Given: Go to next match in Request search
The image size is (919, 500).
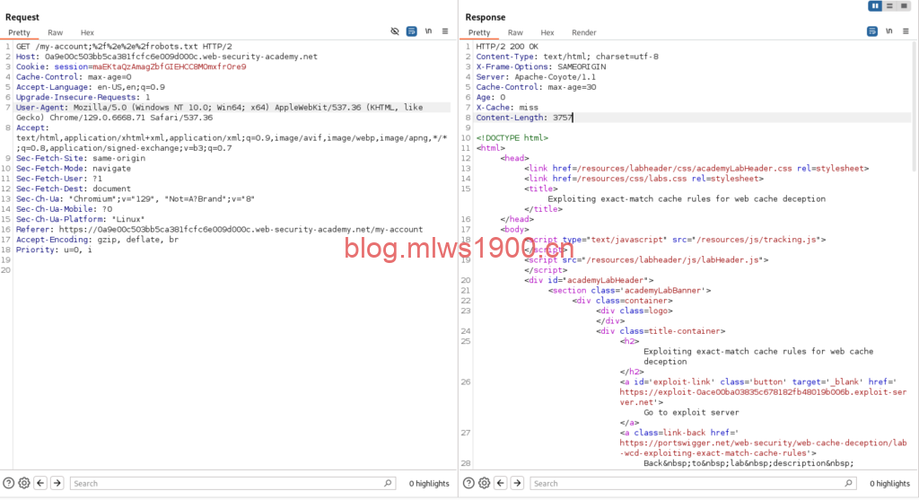Looking at the screenshot, I should point(57,483).
